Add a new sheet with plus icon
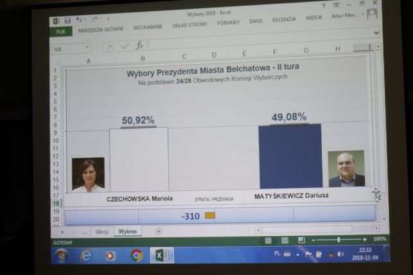Image resolution: width=413 pixels, height=275 pixels. tap(159, 231)
